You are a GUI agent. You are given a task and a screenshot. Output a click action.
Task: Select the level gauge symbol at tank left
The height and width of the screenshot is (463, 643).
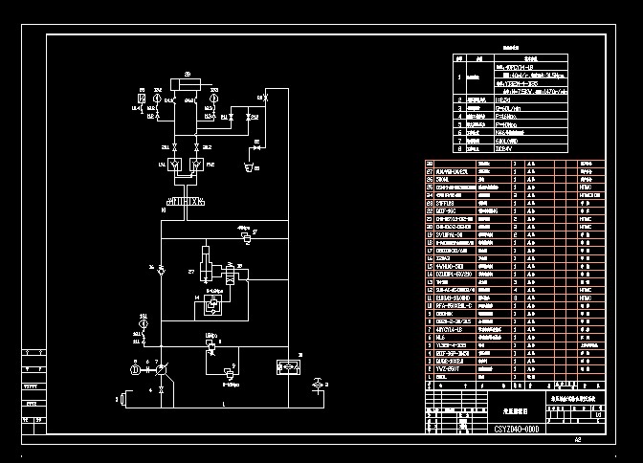[x=122, y=399]
